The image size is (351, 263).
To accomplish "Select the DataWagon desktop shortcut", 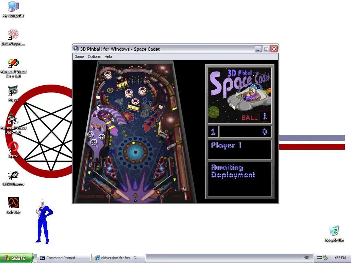I will 13,37.
